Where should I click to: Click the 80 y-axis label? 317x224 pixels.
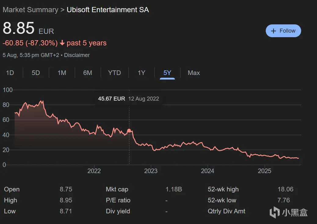coord(6,105)
